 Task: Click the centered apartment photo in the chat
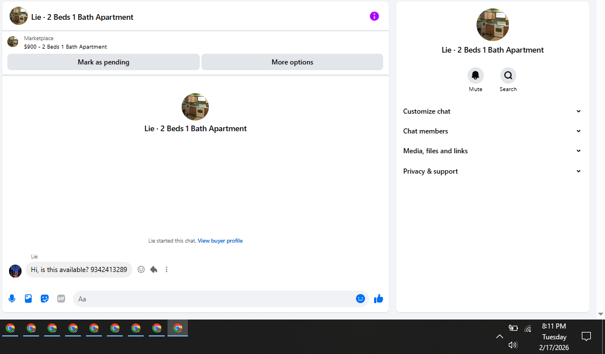(x=195, y=107)
